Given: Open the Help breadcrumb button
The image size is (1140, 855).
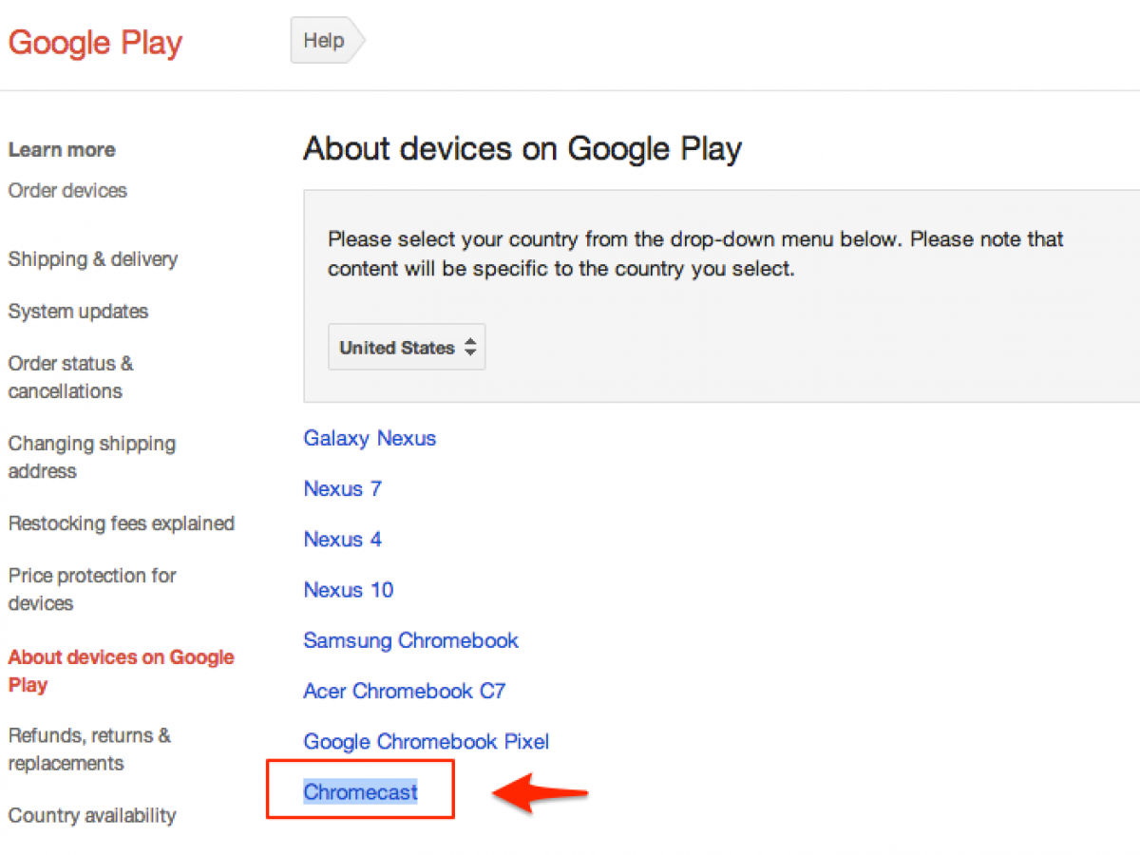Looking at the screenshot, I should click(x=324, y=41).
